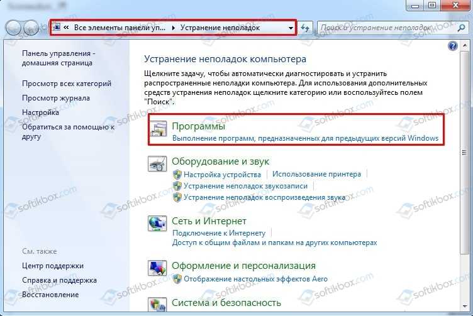Click the shield icon beside Настройка устройства
The height and width of the screenshot is (316, 473).
tap(177, 175)
